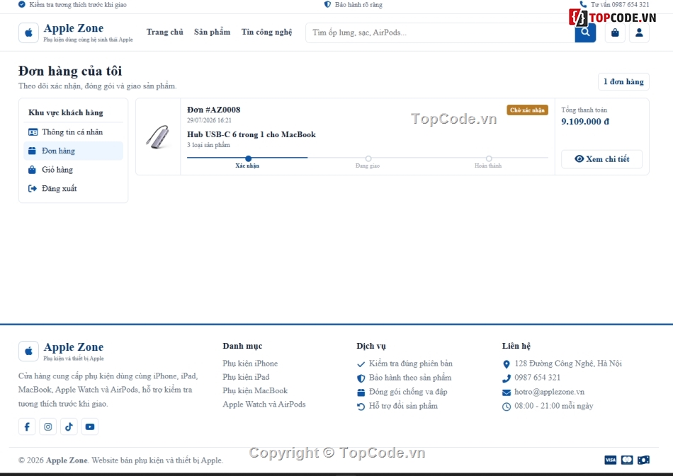673x476 pixels.
Task: Click the Apple Zone header brand name
Action: (x=74, y=28)
